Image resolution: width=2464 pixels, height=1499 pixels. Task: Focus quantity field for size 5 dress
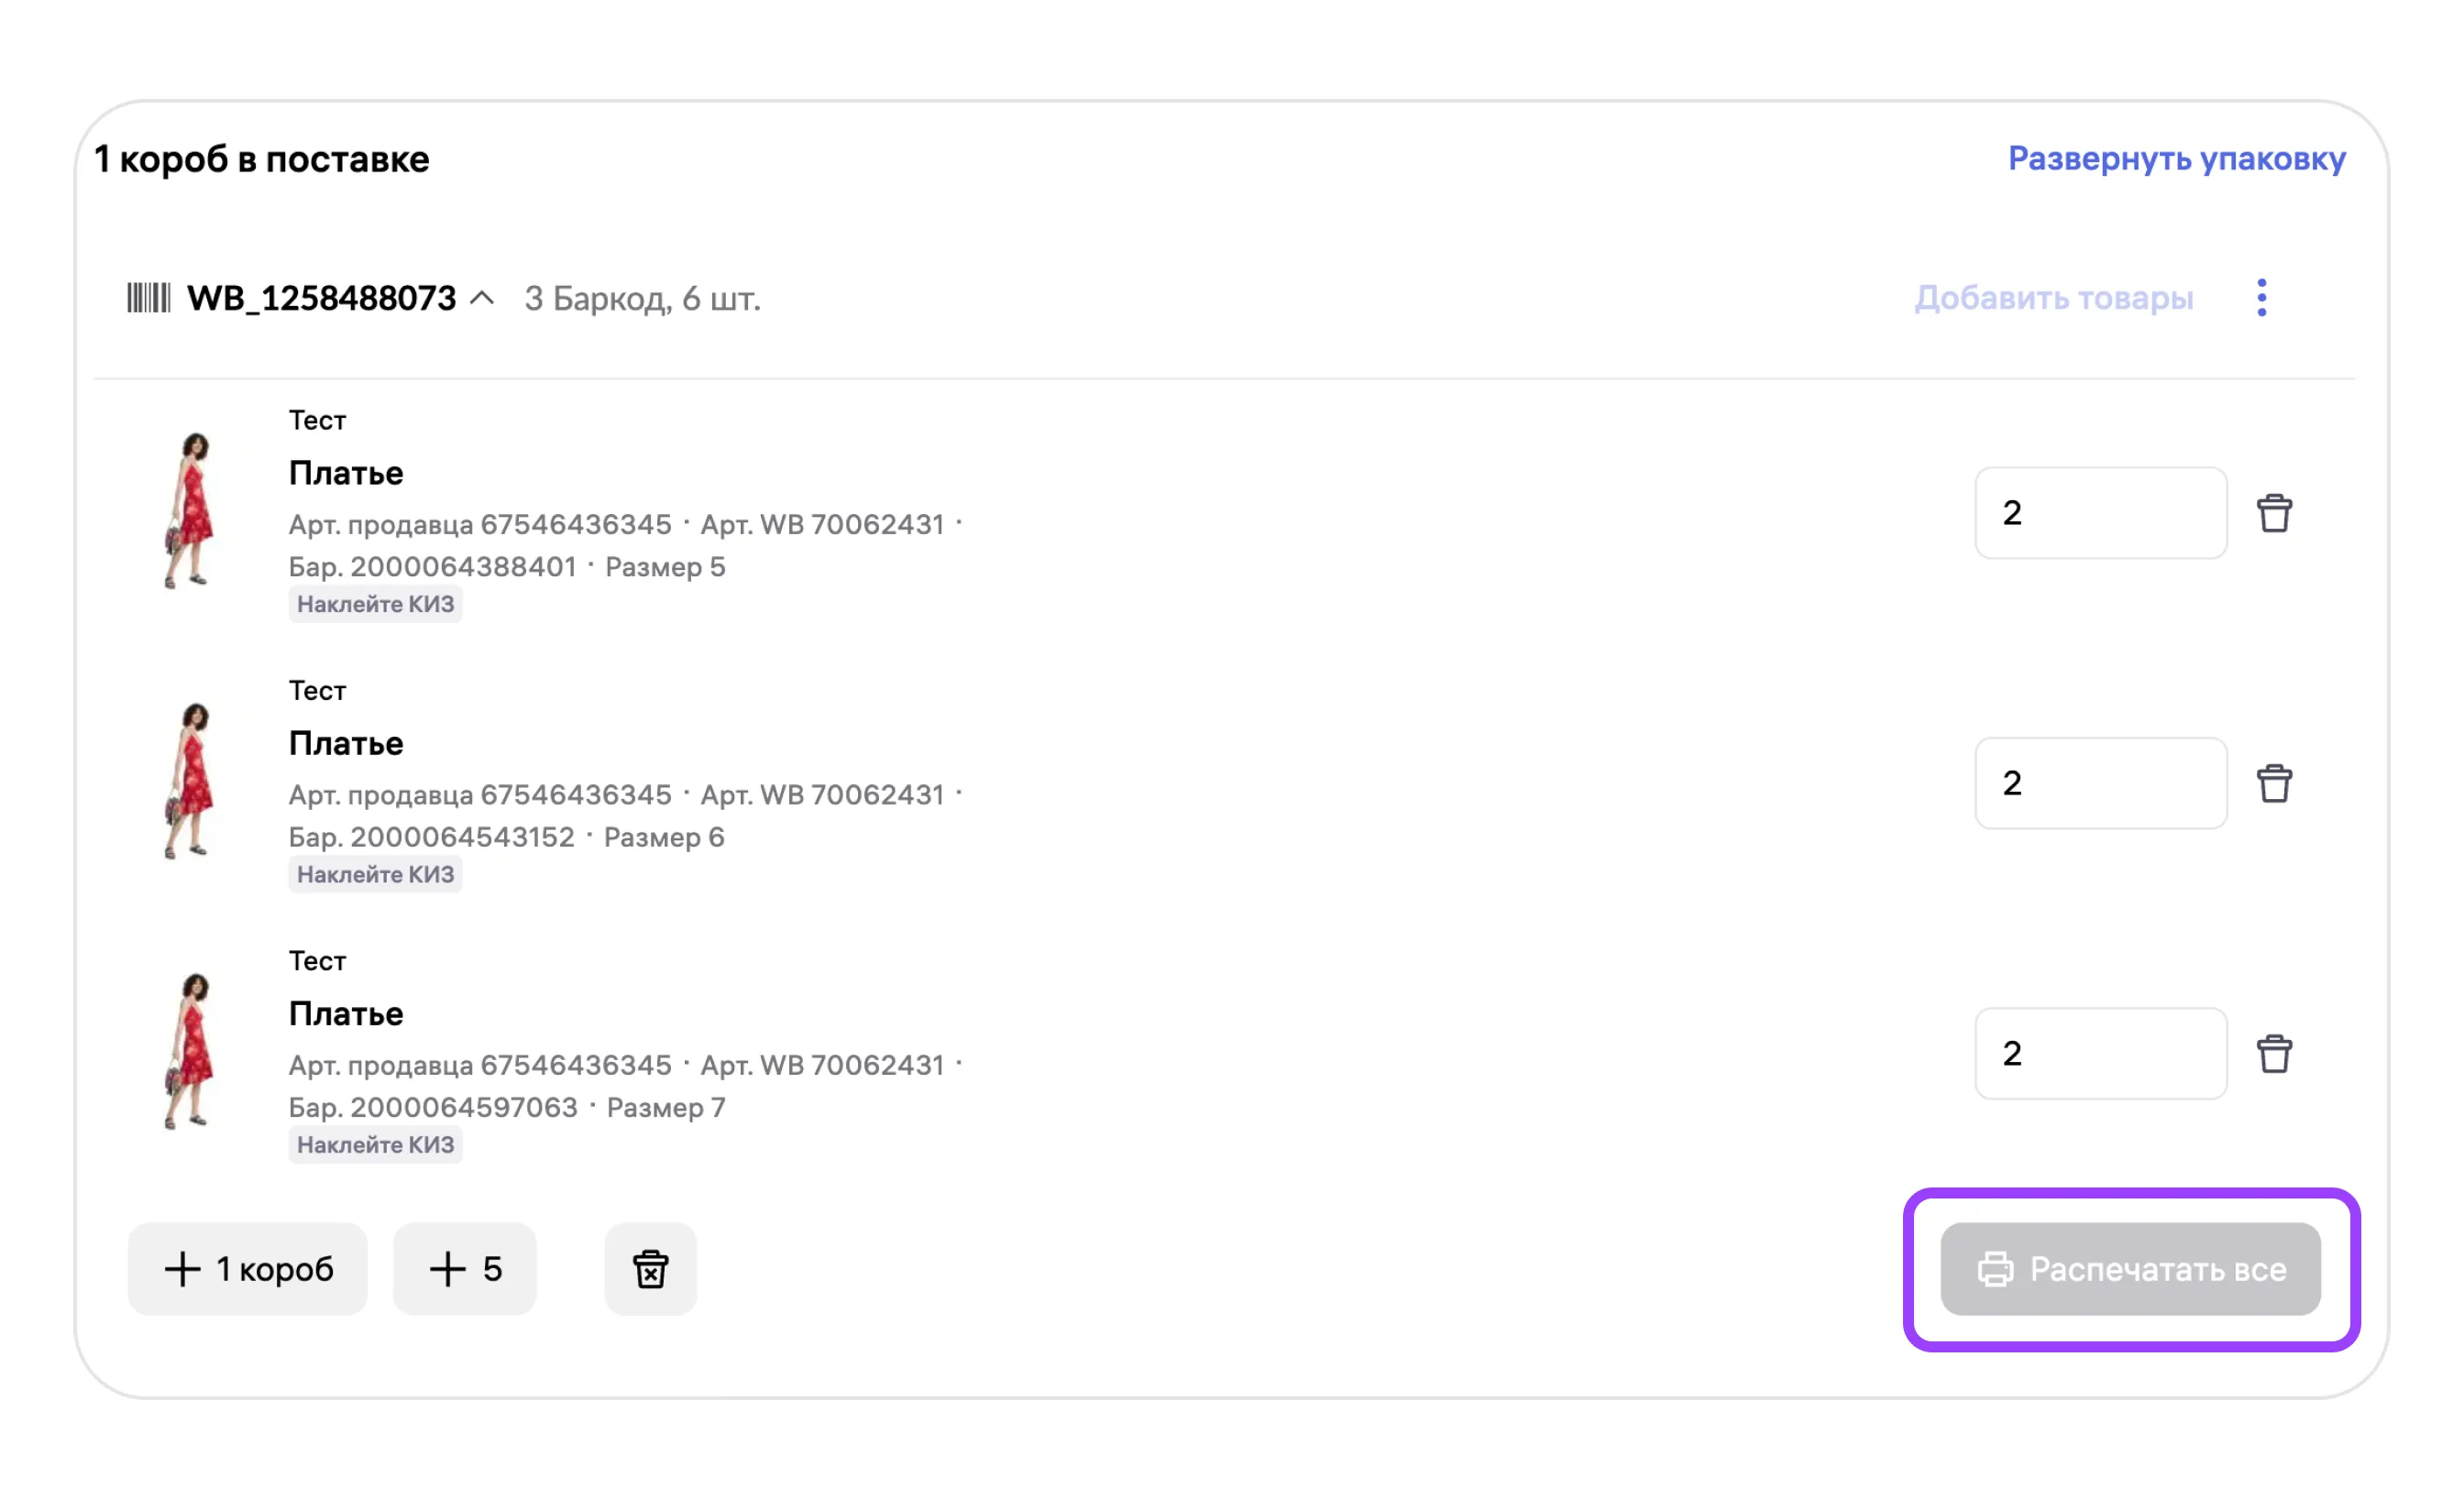click(x=2100, y=514)
